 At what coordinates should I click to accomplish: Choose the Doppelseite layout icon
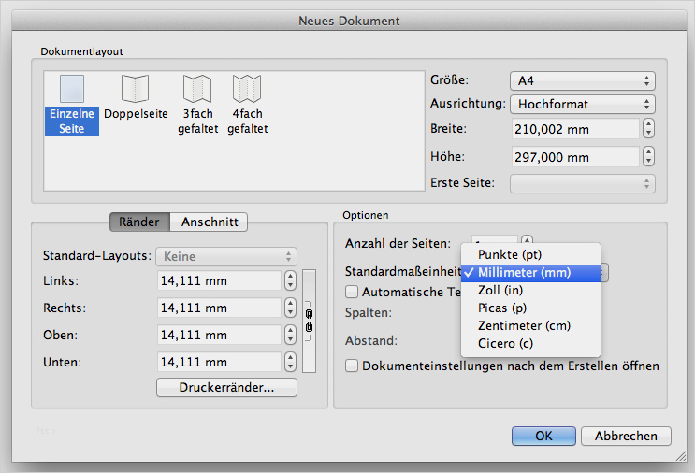pos(136,89)
